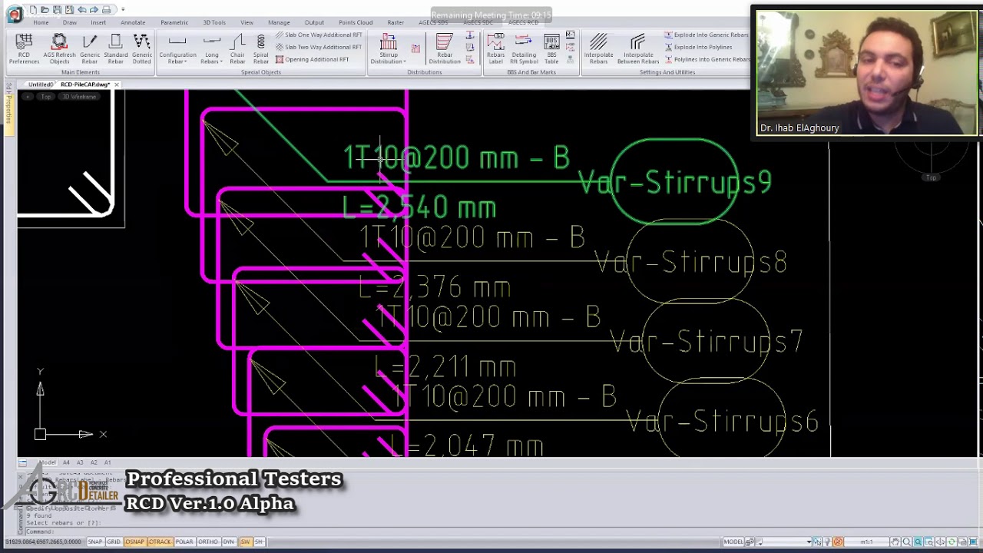Click the Rebars Label tool
The width and height of the screenshot is (983, 553).
(495, 48)
